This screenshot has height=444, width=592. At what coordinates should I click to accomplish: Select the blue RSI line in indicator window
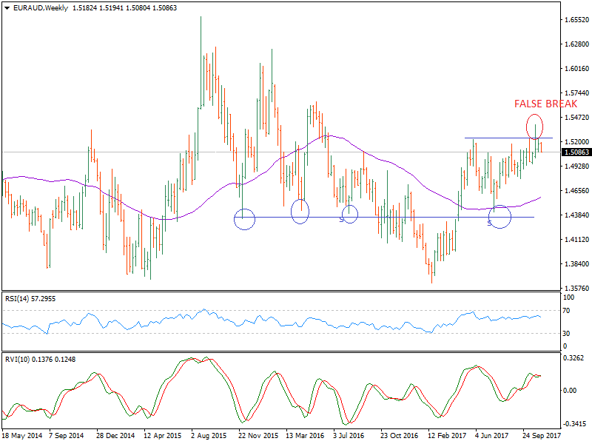tap(222, 319)
